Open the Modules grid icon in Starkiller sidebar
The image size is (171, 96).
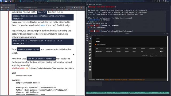90,52
